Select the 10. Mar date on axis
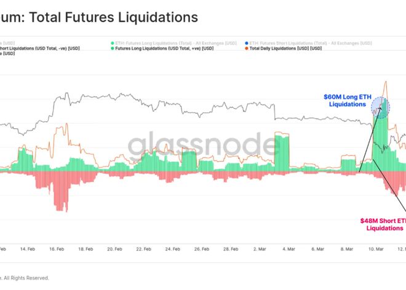Viewport: 406px width, 290px height. tap(375, 249)
